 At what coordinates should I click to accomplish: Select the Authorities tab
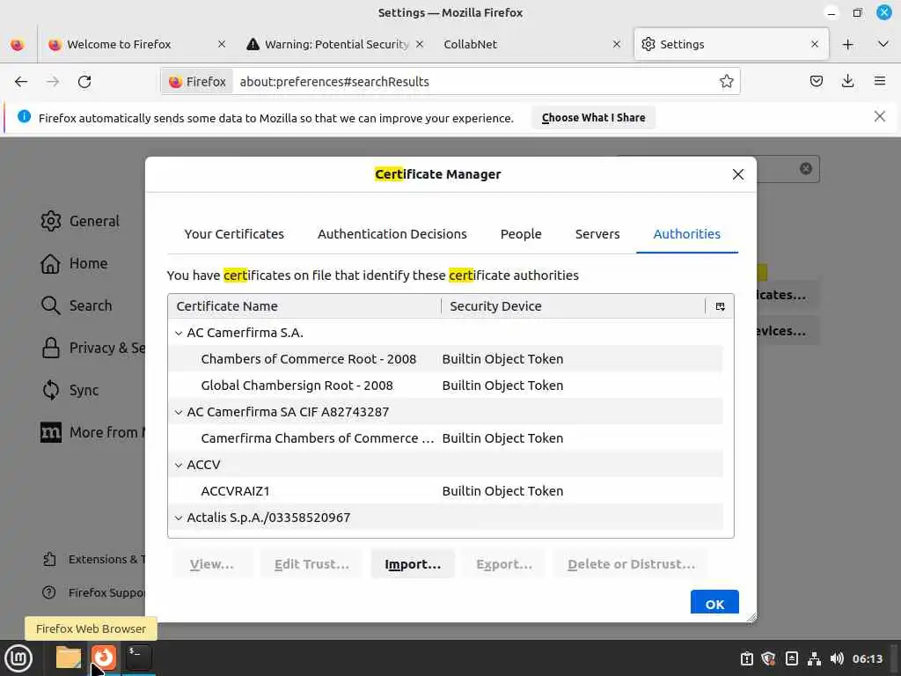pyautogui.click(x=686, y=234)
